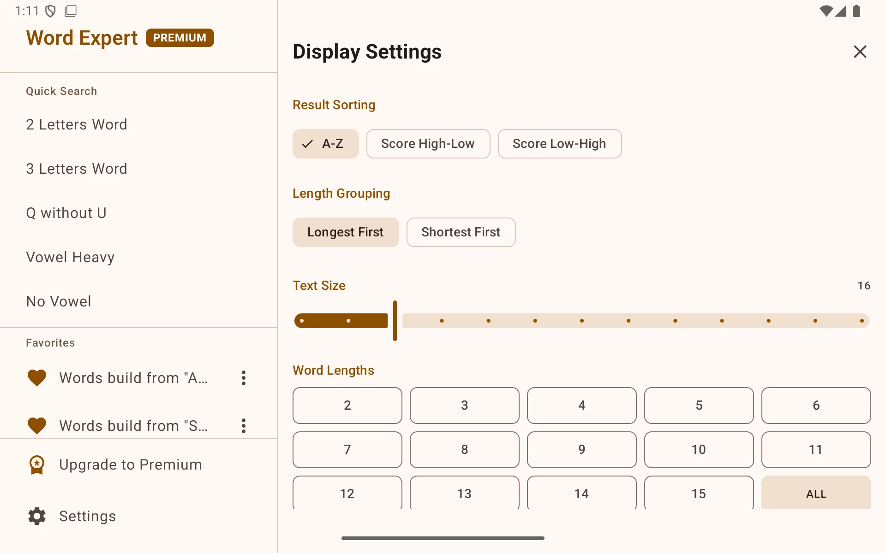Screen dimensions: 886x553
Task: Open Settings from the sidebar
Action: [x=138, y=516]
